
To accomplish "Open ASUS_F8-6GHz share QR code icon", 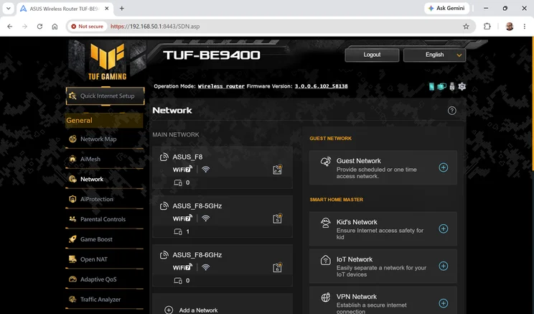I will [277, 267].
